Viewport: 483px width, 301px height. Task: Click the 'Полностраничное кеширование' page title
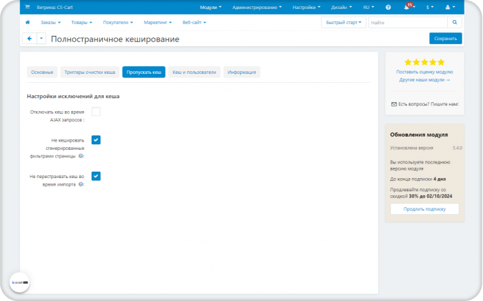coord(115,39)
